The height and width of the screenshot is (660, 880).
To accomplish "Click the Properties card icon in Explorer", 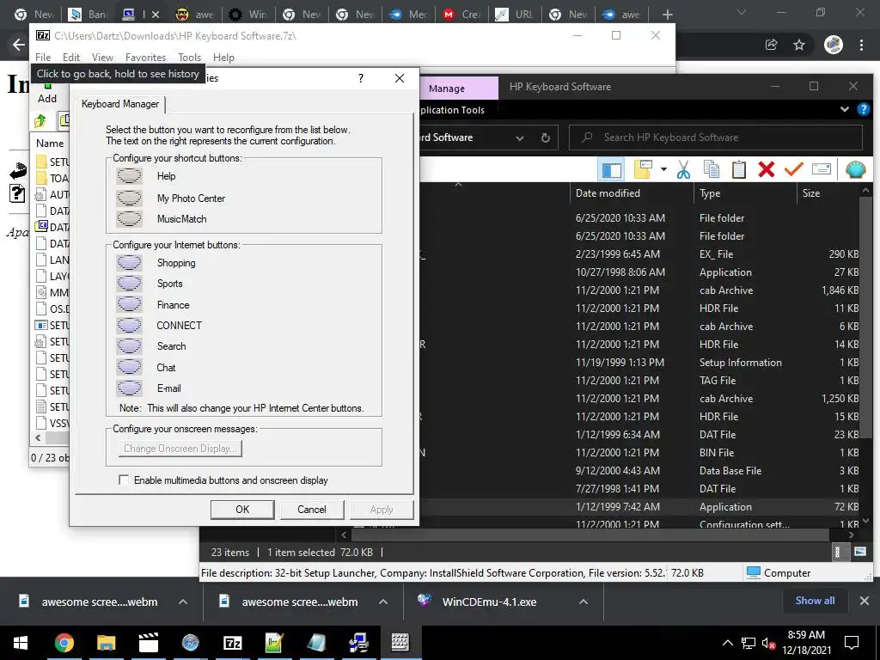I will [x=821, y=169].
